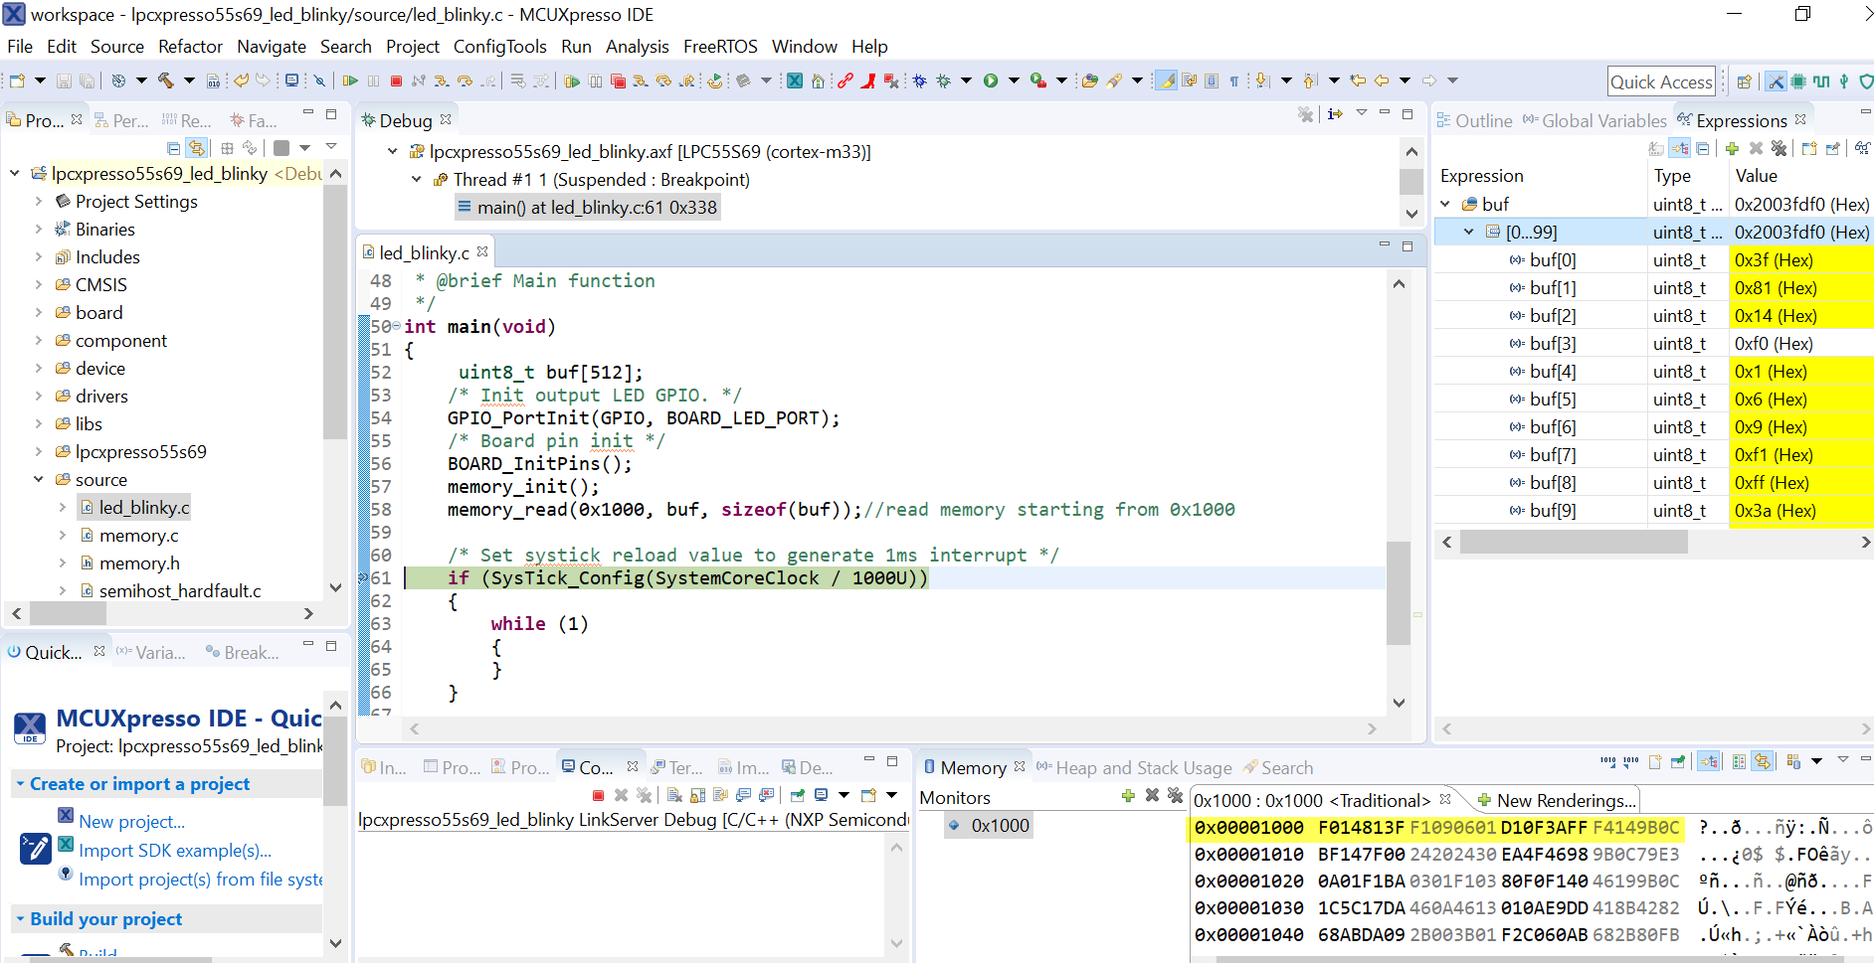The height and width of the screenshot is (963, 1874).
Task: Click the Terminate debug session icon
Action: [x=396, y=80]
